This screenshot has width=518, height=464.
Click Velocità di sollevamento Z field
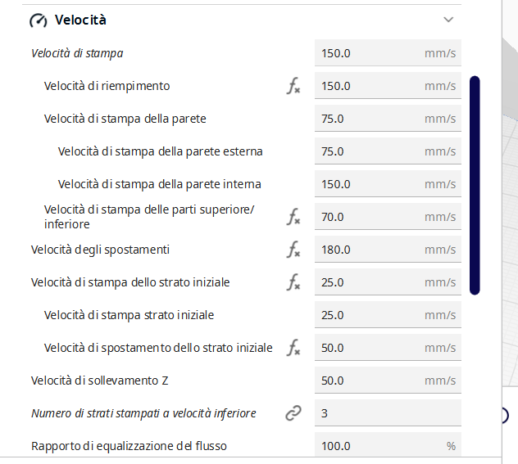coord(369,381)
